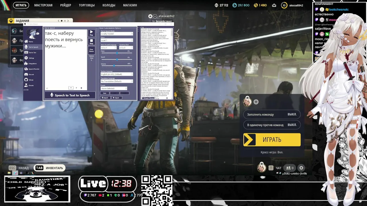The height and width of the screenshot is (206, 367).
Task: Open the Spoken Language dropdown
Action: 117,74
